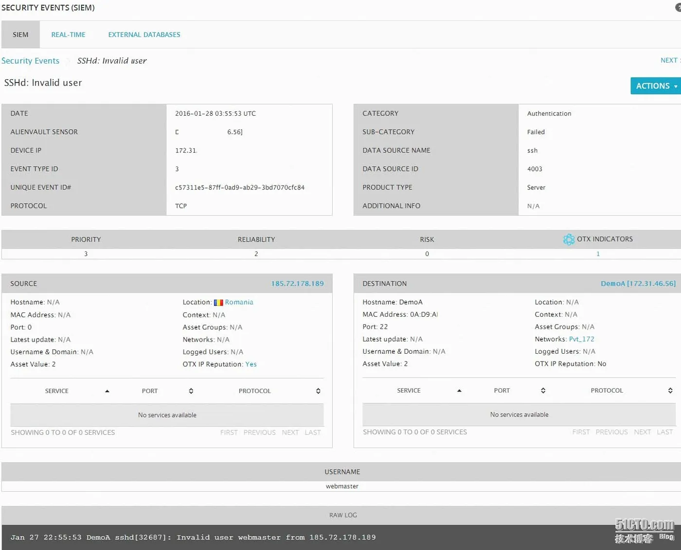This screenshot has width=681, height=550.
Task: Sort source services by Port column arrows
Action: point(191,391)
